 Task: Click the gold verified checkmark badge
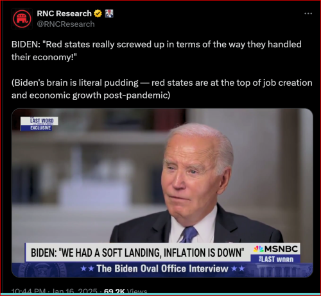[x=98, y=13]
